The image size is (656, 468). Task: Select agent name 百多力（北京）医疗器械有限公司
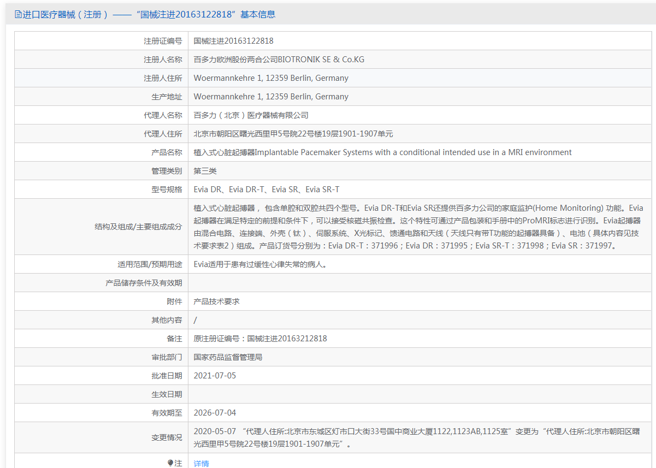[x=251, y=115]
